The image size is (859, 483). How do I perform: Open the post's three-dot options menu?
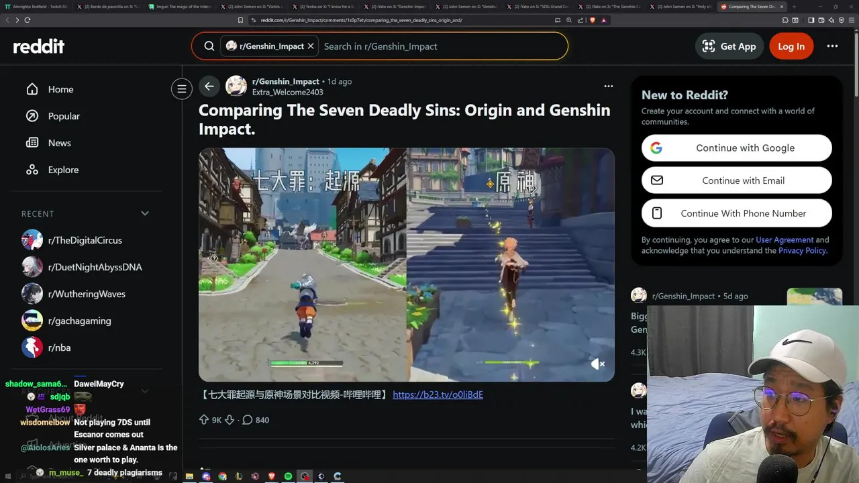608,86
